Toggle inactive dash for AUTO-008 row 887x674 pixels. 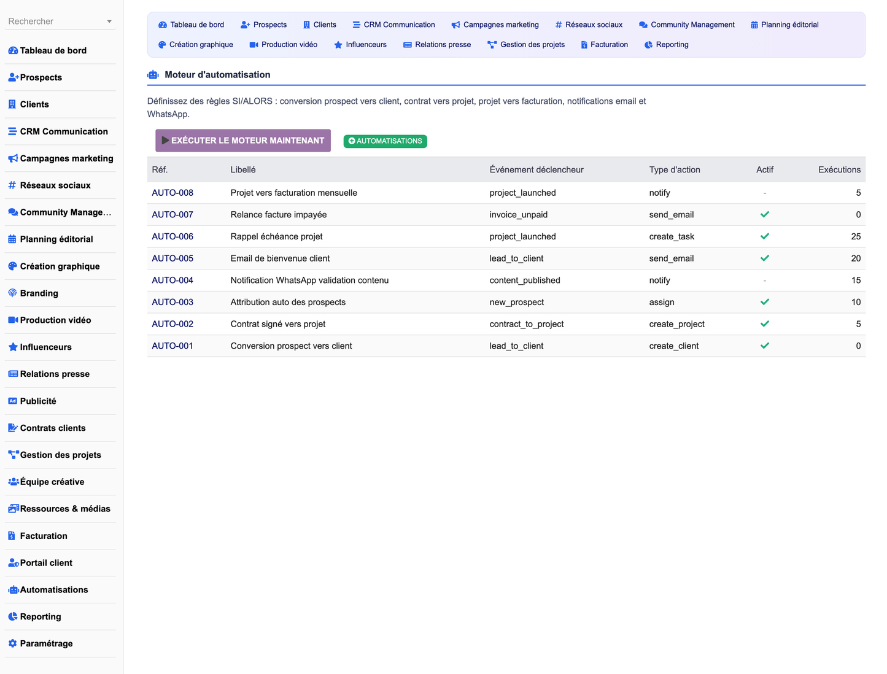pyautogui.click(x=765, y=193)
